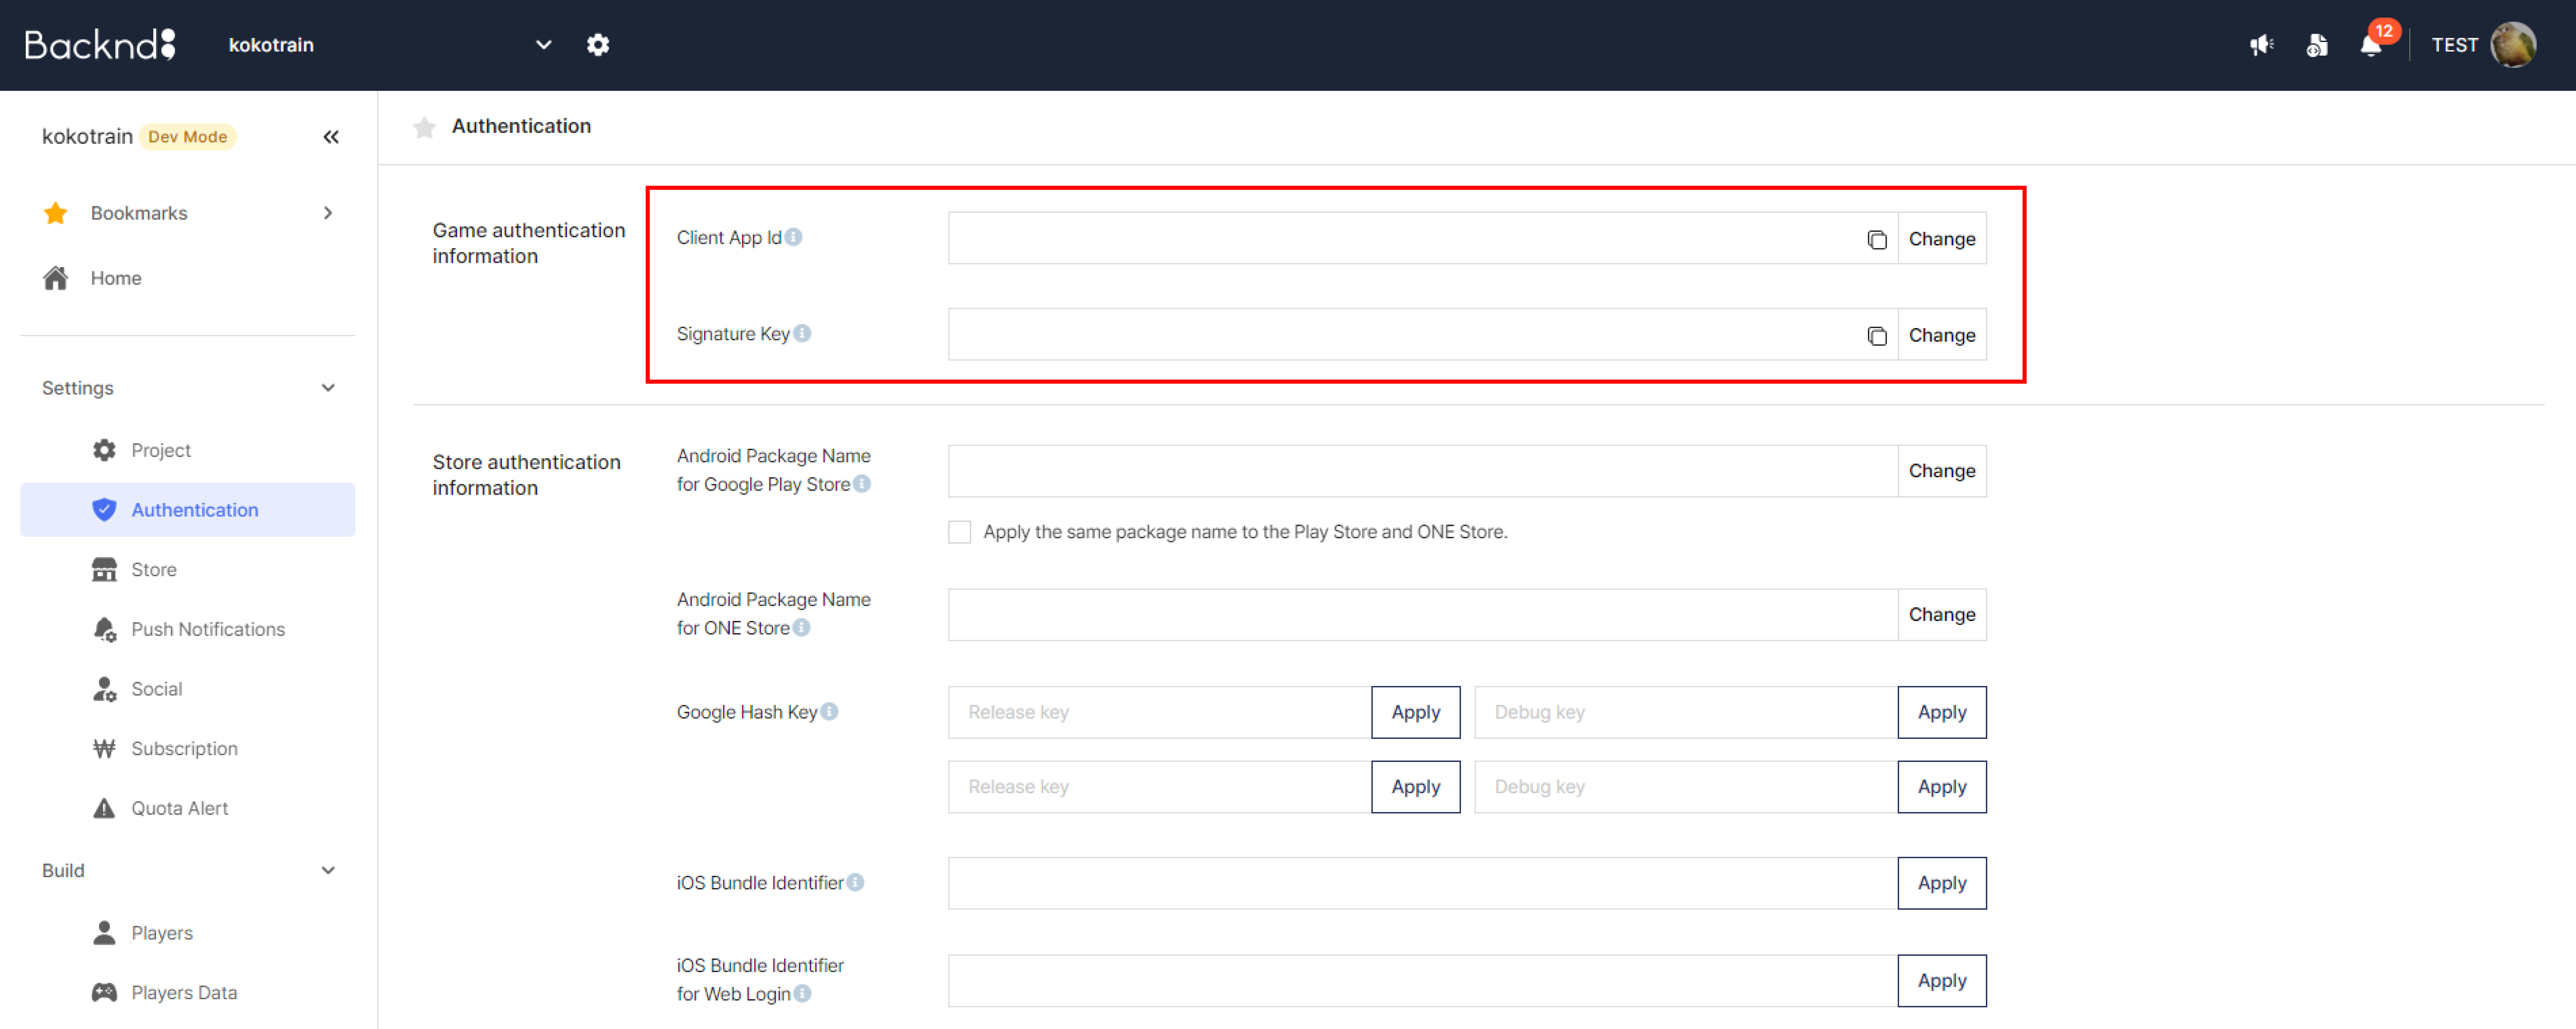Click the Dev Mode badge
Screen dimensions: 2576x1029
pyautogui.click(x=188, y=137)
